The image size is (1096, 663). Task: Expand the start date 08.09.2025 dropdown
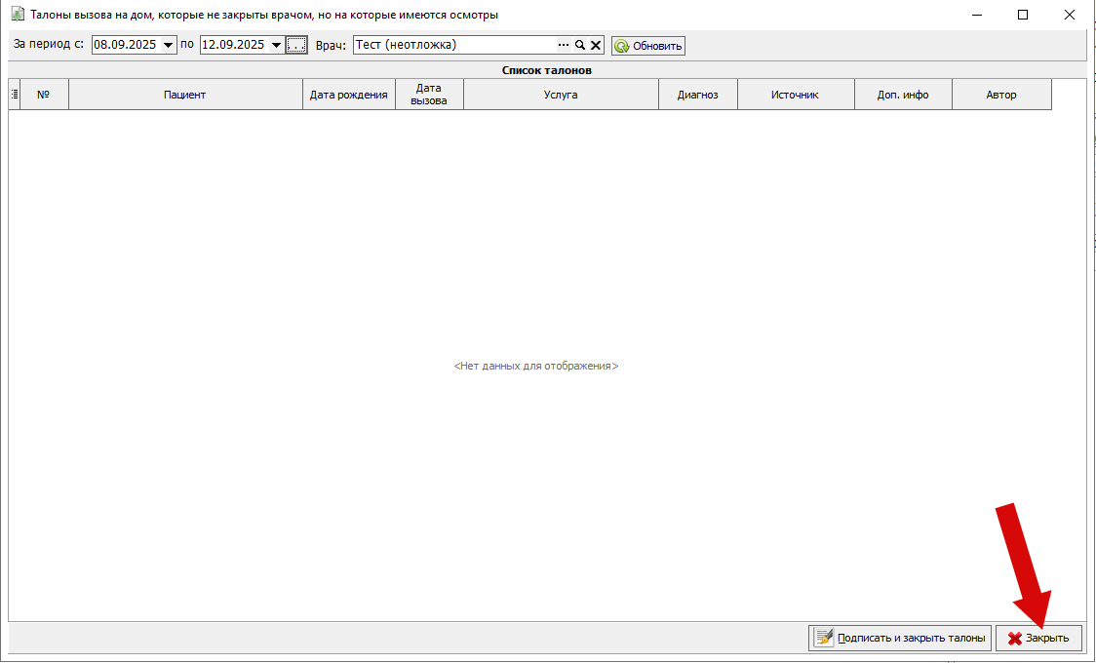pyautogui.click(x=169, y=45)
